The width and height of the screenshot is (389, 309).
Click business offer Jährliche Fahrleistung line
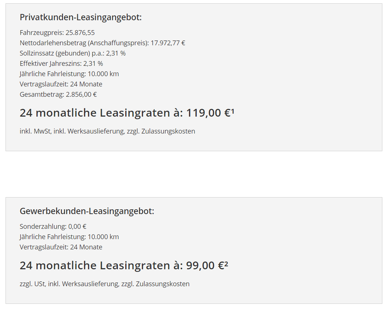(x=69, y=237)
